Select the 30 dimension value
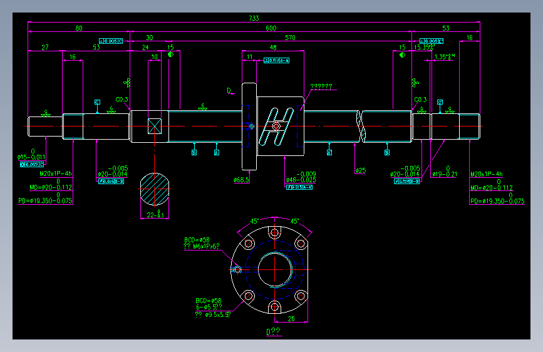 click(149, 38)
